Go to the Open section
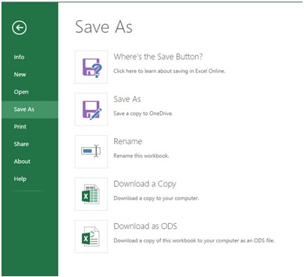304x277 pixels. (21, 92)
